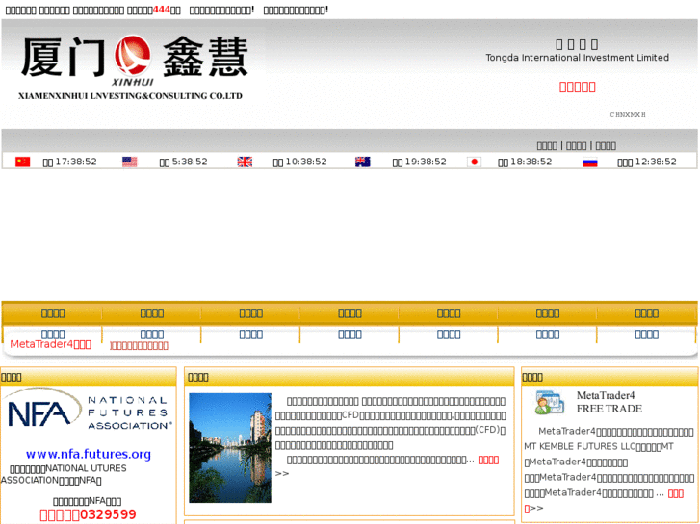Open the red MetaTrader4 link under the navigation bar
Viewport: 700px width, 524px height.
tap(50, 344)
